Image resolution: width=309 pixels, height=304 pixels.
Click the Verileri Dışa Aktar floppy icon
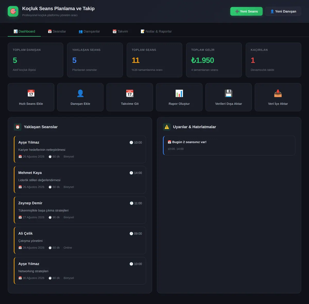(229, 93)
